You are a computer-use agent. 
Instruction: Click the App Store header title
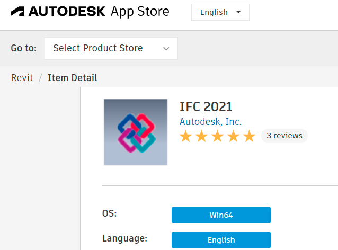click(140, 12)
